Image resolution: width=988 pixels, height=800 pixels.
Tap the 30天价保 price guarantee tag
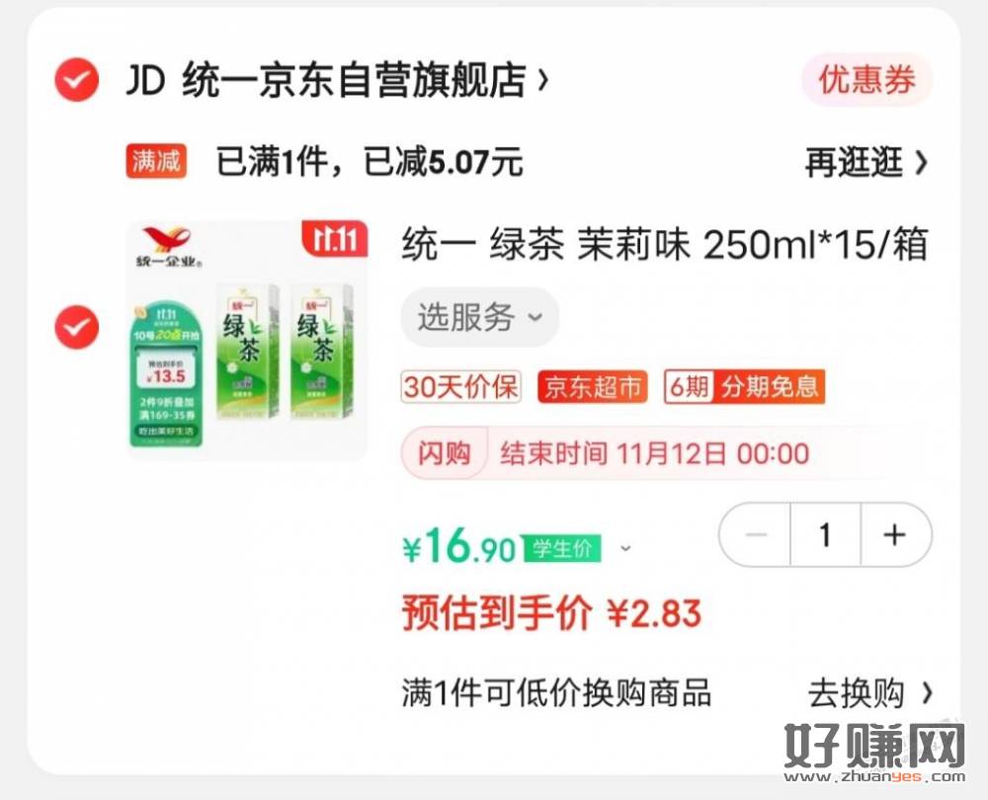[460, 386]
